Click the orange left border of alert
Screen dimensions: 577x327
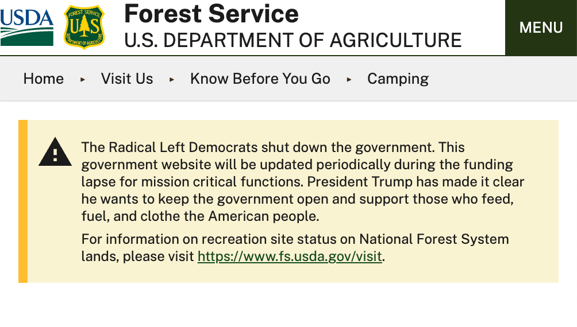[23, 201]
